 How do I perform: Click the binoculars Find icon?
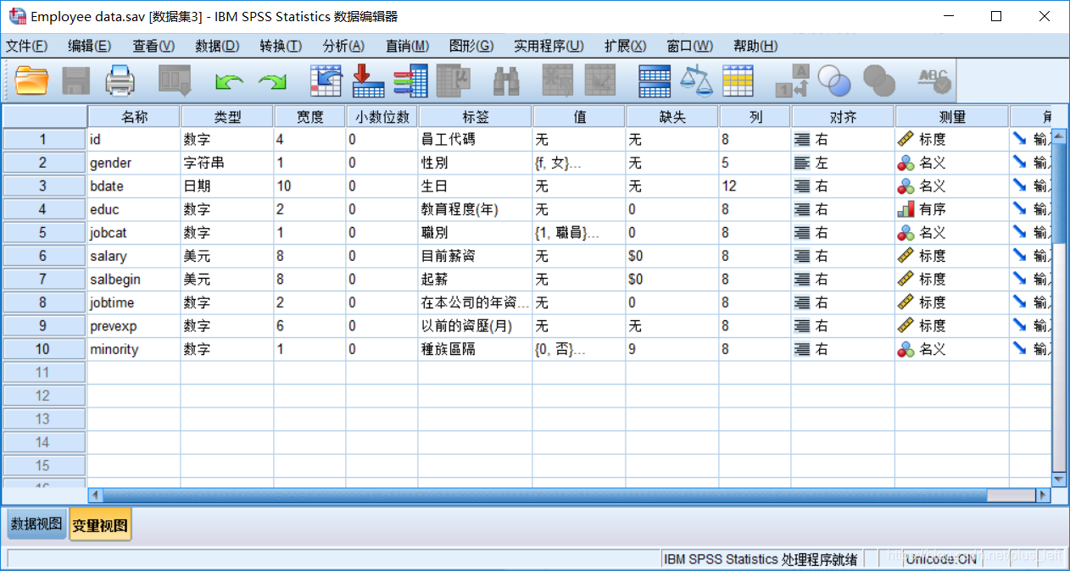tap(506, 80)
